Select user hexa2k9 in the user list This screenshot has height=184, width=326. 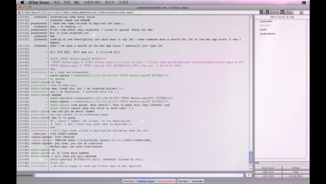(265, 26)
